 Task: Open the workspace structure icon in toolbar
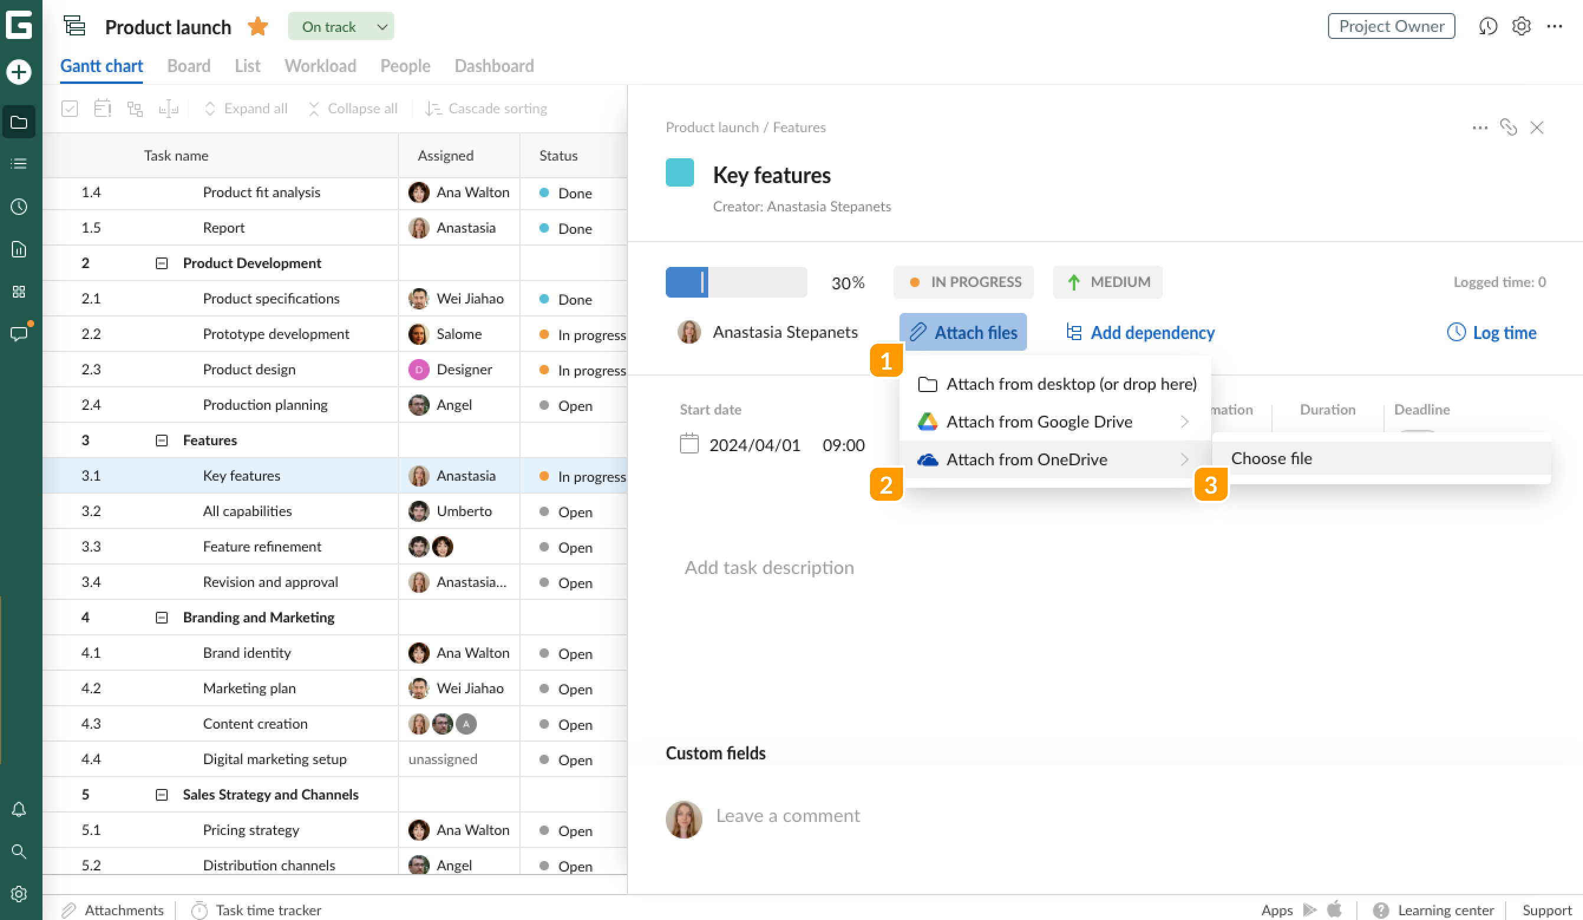coord(135,108)
